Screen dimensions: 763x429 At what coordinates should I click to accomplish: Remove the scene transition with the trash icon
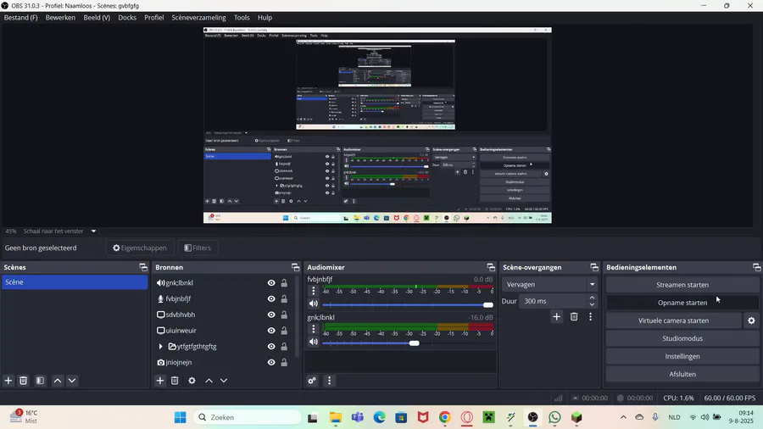point(574,316)
